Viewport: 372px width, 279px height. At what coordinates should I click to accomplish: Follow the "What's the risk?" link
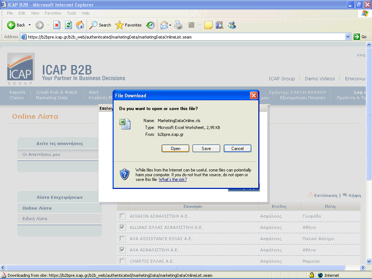click(x=173, y=179)
